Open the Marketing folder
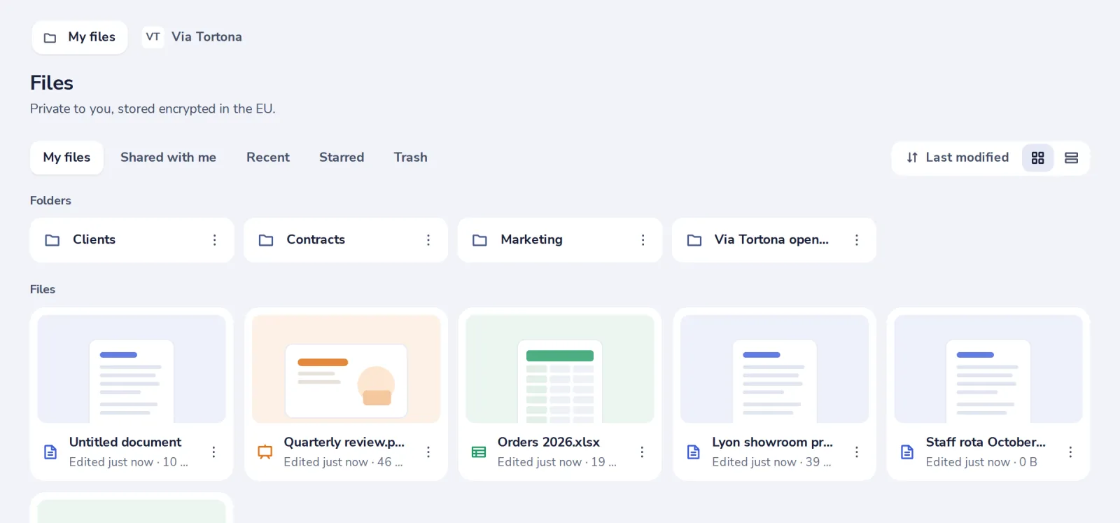The image size is (1120, 523). [x=560, y=240]
